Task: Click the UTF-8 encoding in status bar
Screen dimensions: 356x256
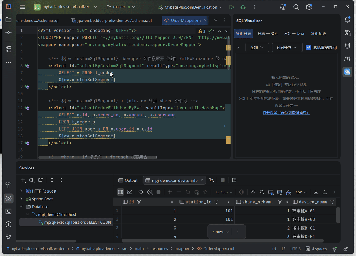Action: point(296,249)
